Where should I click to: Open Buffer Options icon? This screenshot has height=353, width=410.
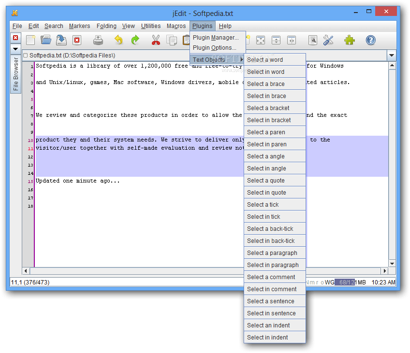(313, 40)
